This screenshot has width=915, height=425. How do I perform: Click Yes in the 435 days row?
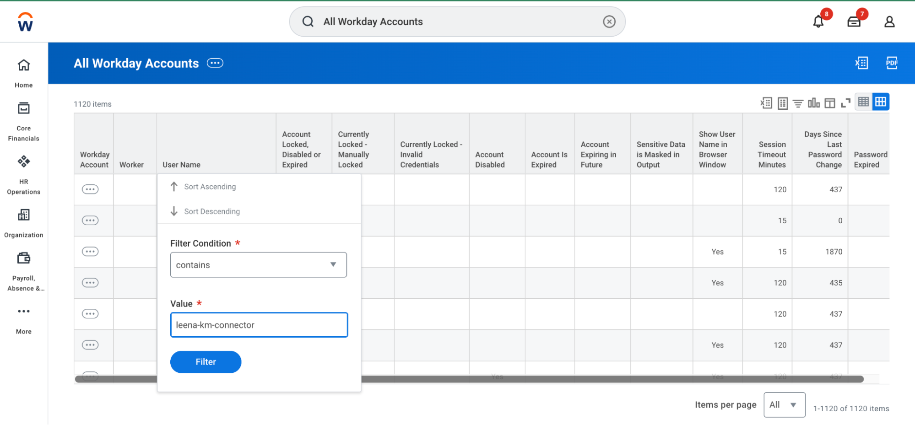tap(717, 283)
